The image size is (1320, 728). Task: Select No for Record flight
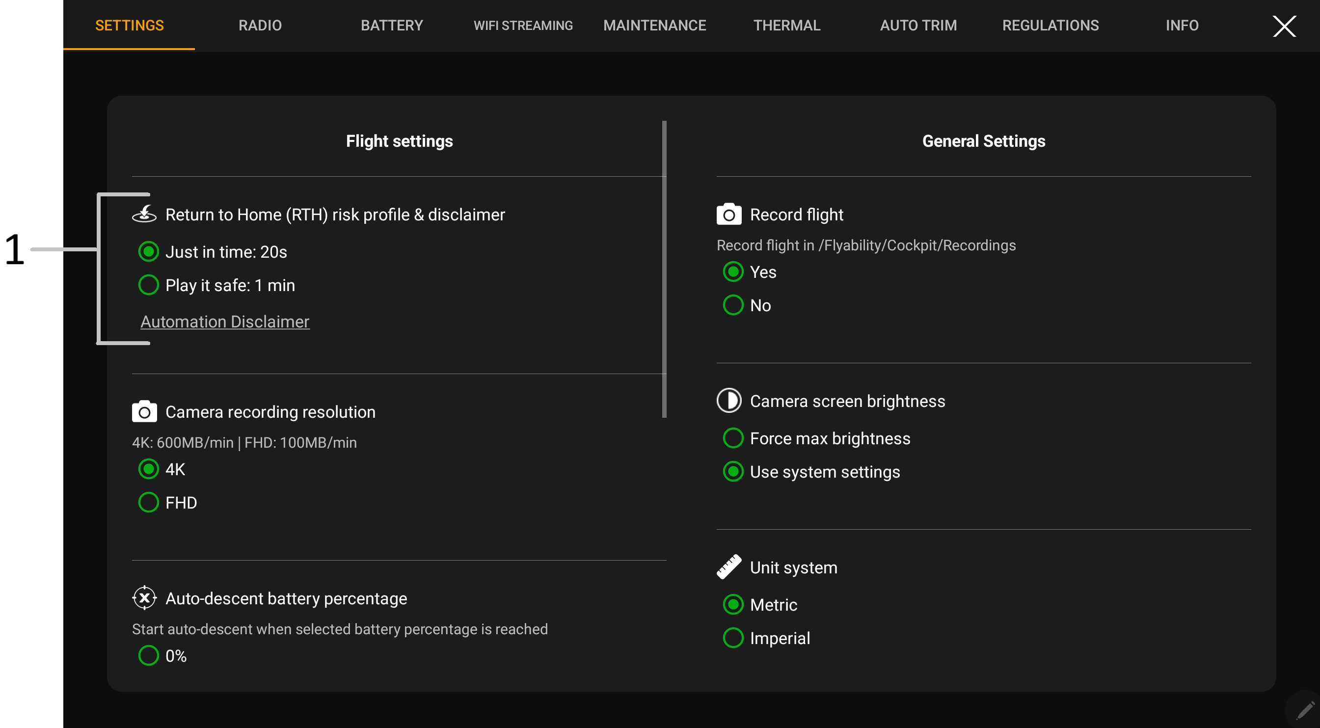click(733, 305)
